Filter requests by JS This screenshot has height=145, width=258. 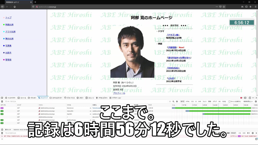196,102
